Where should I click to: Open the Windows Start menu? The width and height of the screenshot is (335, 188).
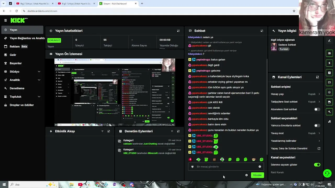point(4,185)
